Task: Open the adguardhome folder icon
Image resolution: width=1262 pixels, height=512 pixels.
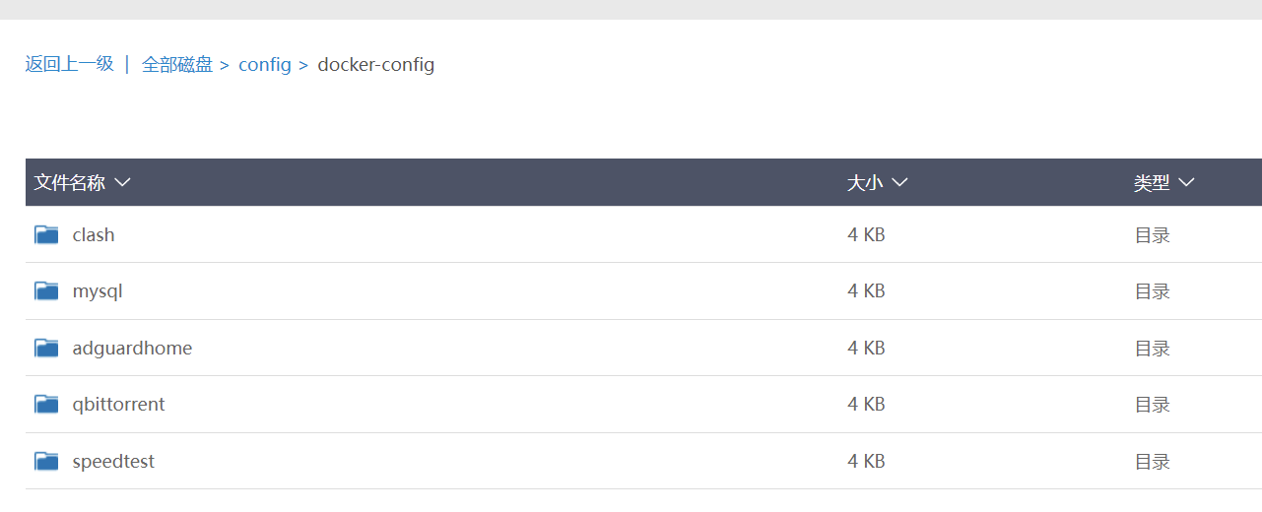Action: pyautogui.click(x=46, y=348)
